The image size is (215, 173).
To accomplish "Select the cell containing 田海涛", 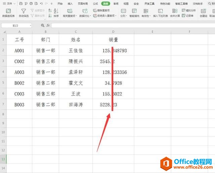I will point(76,105).
